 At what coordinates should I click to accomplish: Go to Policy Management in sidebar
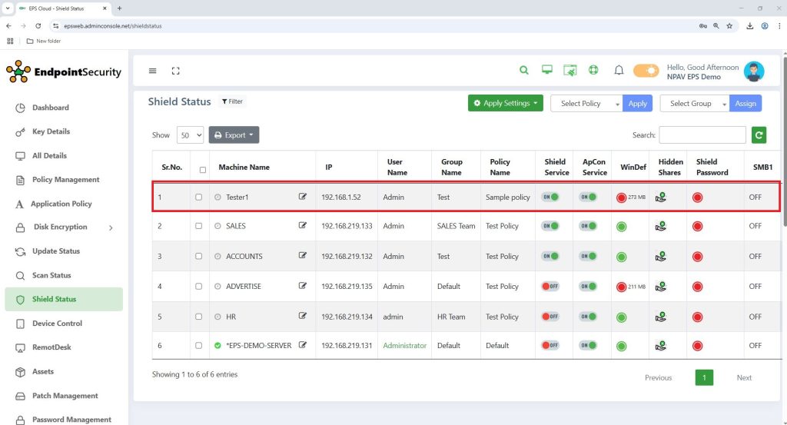tap(65, 180)
